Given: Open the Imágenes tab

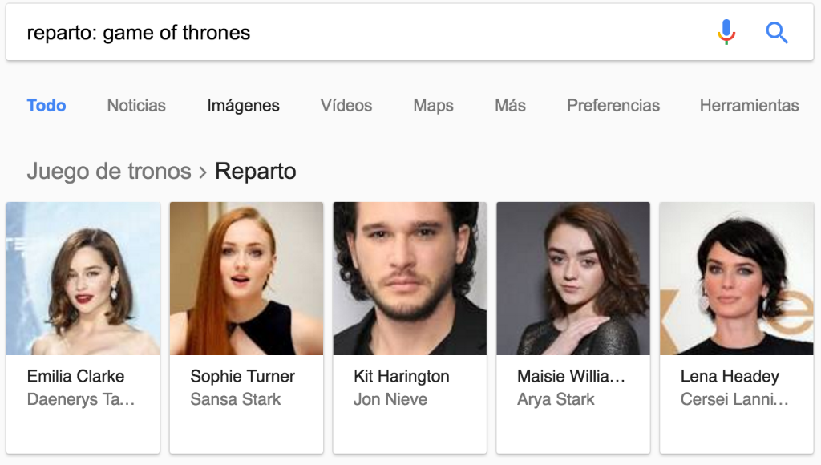Looking at the screenshot, I should click(x=244, y=106).
